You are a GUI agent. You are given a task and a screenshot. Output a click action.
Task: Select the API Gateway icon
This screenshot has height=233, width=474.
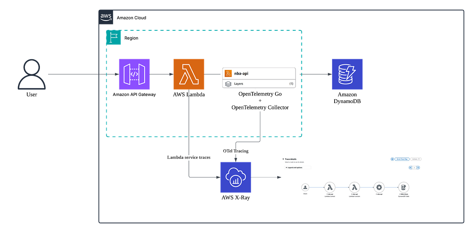pyautogui.click(x=134, y=74)
